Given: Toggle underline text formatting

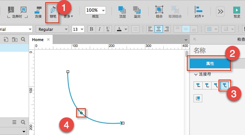Looking at the screenshot, I should (108, 29).
